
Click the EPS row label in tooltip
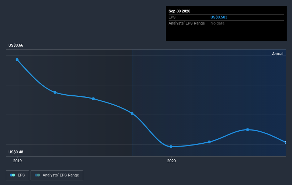click(x=172, y=17)
